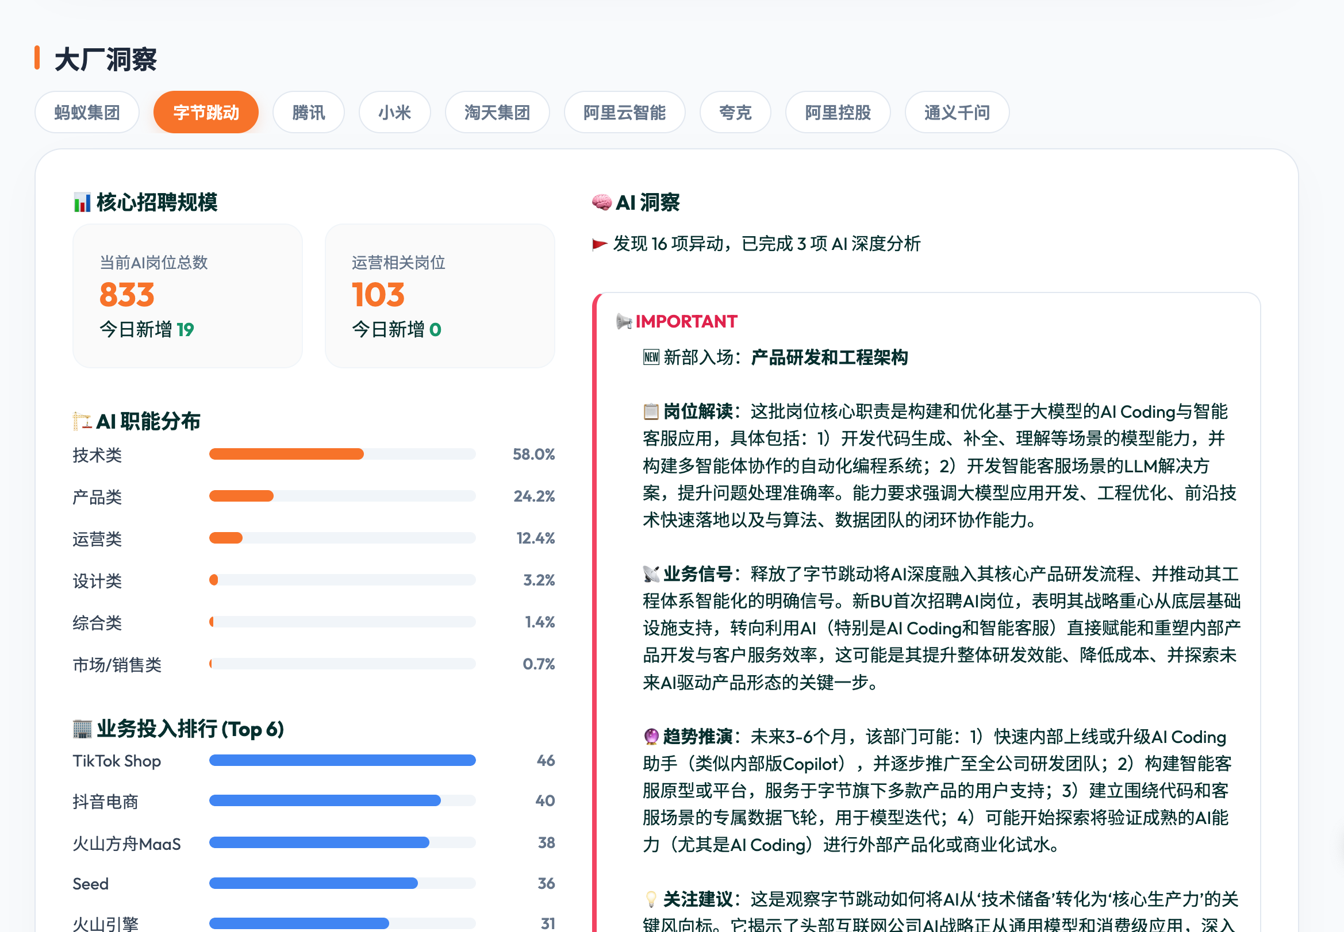Screen dimensions: 1344x932
Task: Click the 产品类 progress bar
Action: (x=342, y=496)
